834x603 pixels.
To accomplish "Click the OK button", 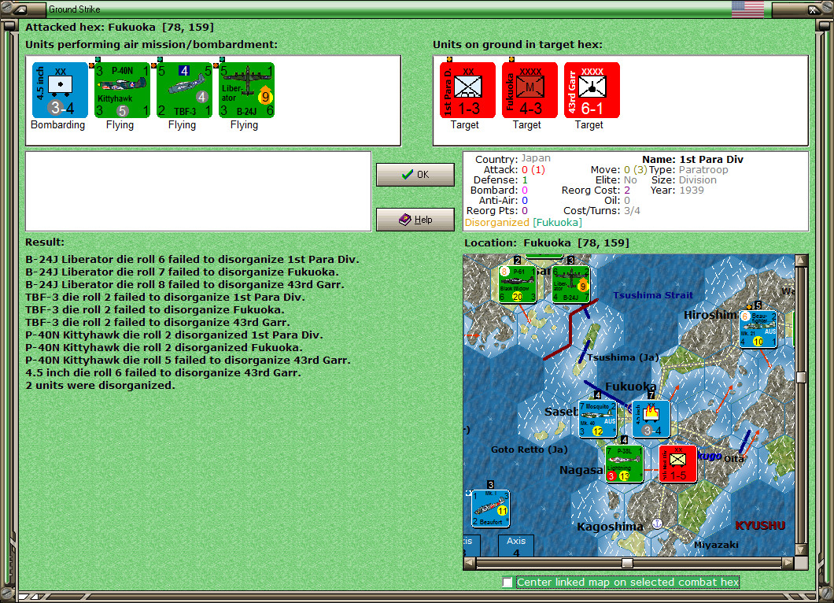I will coord(415,175).
